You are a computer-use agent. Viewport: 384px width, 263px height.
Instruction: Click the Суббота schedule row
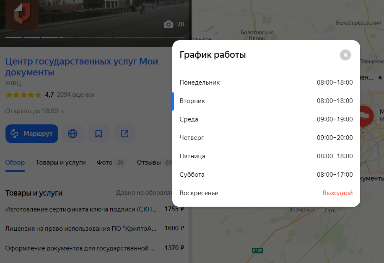266,175
